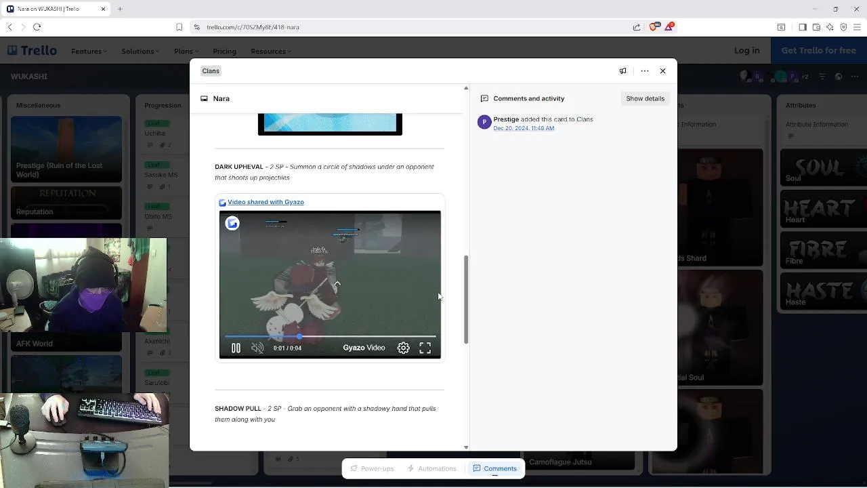Click the WUKASHI board title
867x488 pixels.
click(x=29, y=77)
